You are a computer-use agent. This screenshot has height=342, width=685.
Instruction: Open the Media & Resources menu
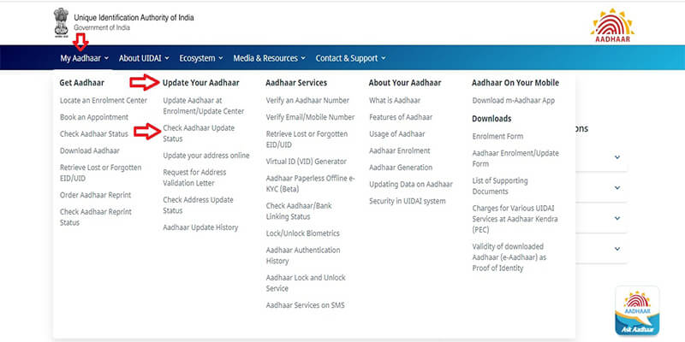[x=269, y=58]
